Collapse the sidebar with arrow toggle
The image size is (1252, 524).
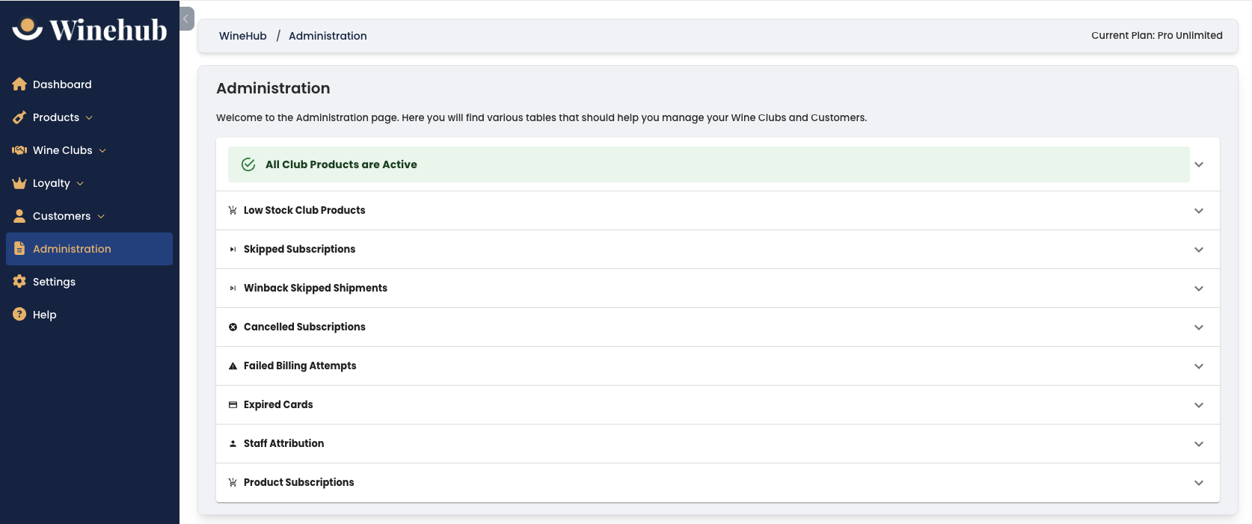tap(186, 19)
